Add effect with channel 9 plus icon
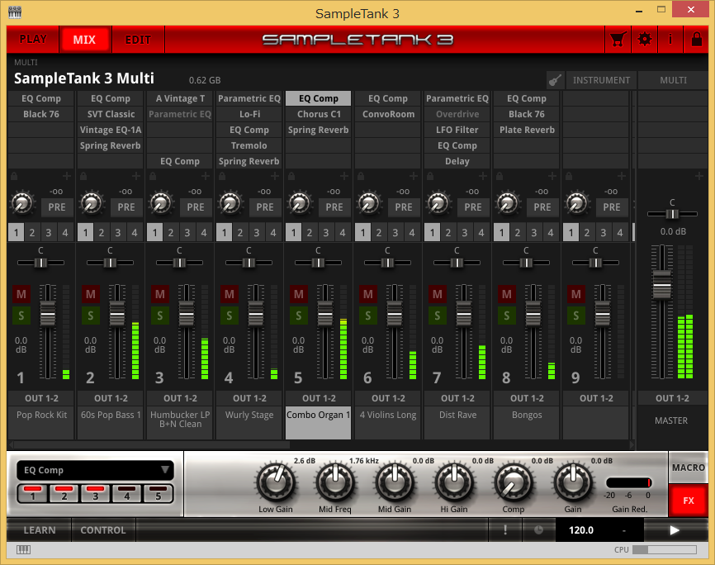The image size is (715, 565). (621, 176)
